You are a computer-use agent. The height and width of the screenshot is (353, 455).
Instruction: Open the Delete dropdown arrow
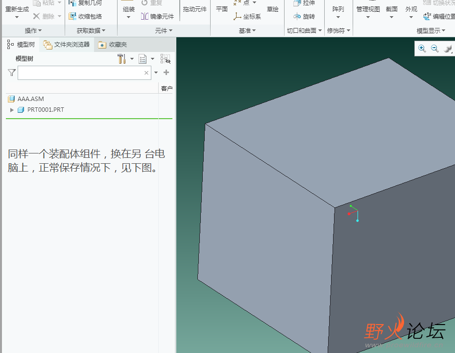click(x=59, y=16)
